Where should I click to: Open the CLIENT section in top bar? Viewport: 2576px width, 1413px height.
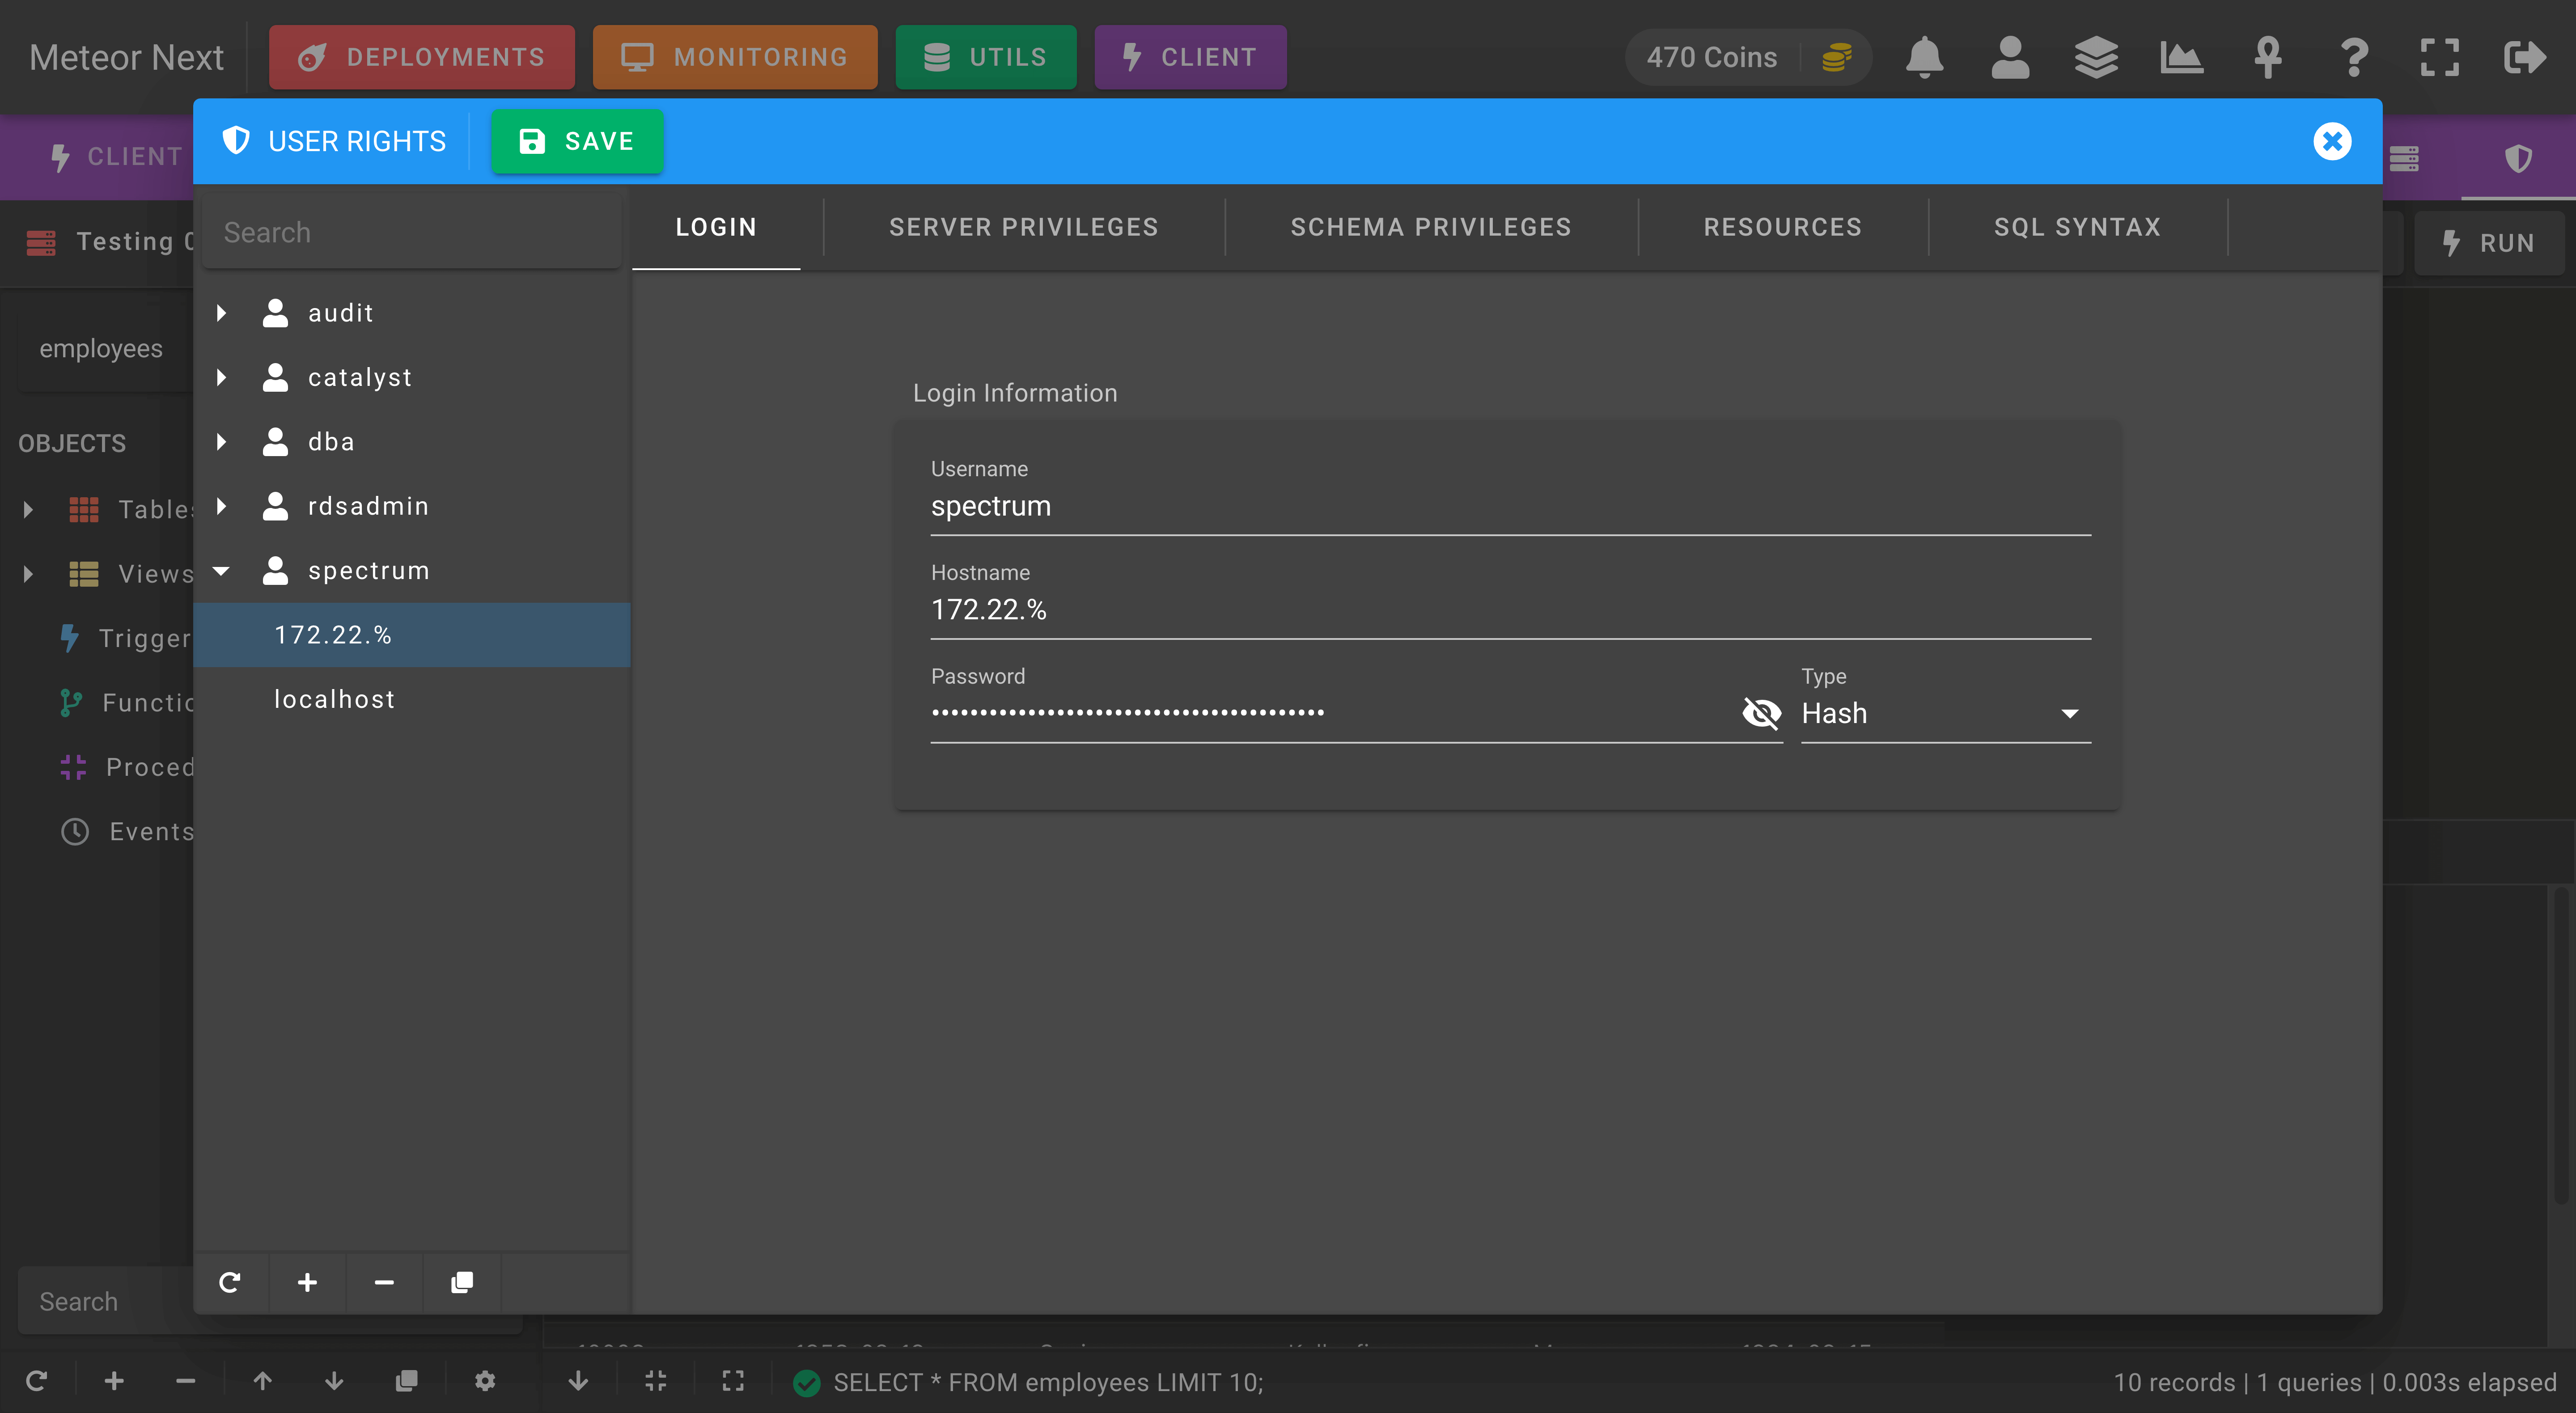(1190, 57)
